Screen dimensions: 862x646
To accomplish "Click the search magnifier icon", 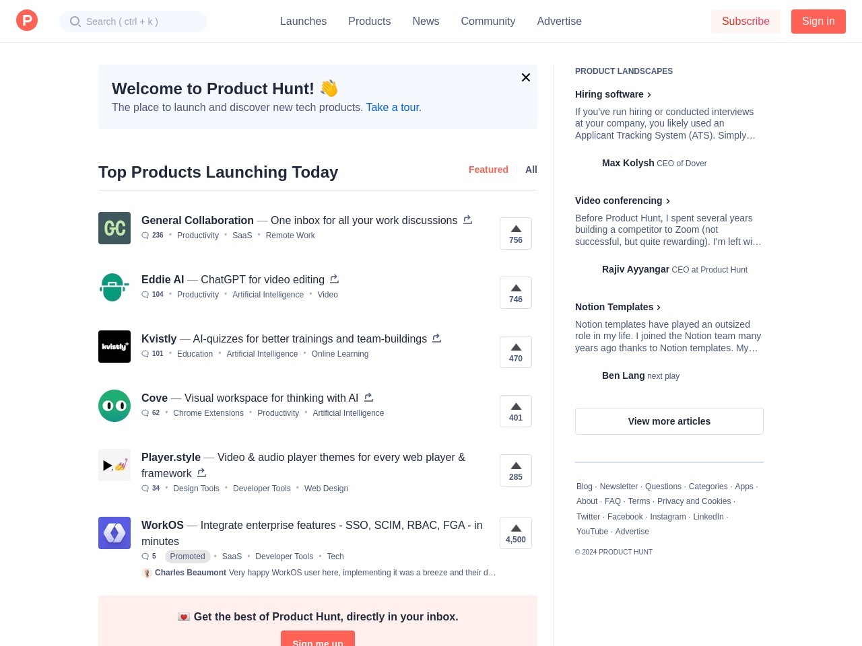I will click(75, 22).
